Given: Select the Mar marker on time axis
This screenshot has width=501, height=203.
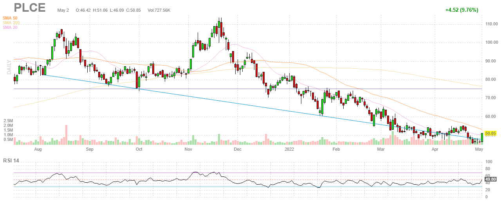Looking at the screenshot, I should pos(380,149).
